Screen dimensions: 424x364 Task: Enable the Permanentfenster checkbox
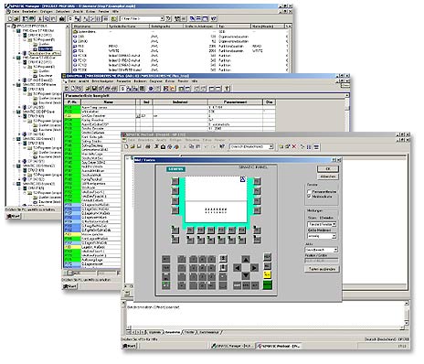[x=309, y=192]
